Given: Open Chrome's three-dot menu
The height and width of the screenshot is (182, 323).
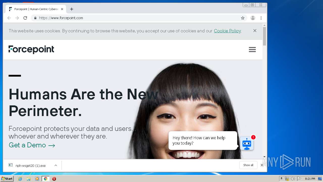Looking at the screenshot, I should coord(261,18).
